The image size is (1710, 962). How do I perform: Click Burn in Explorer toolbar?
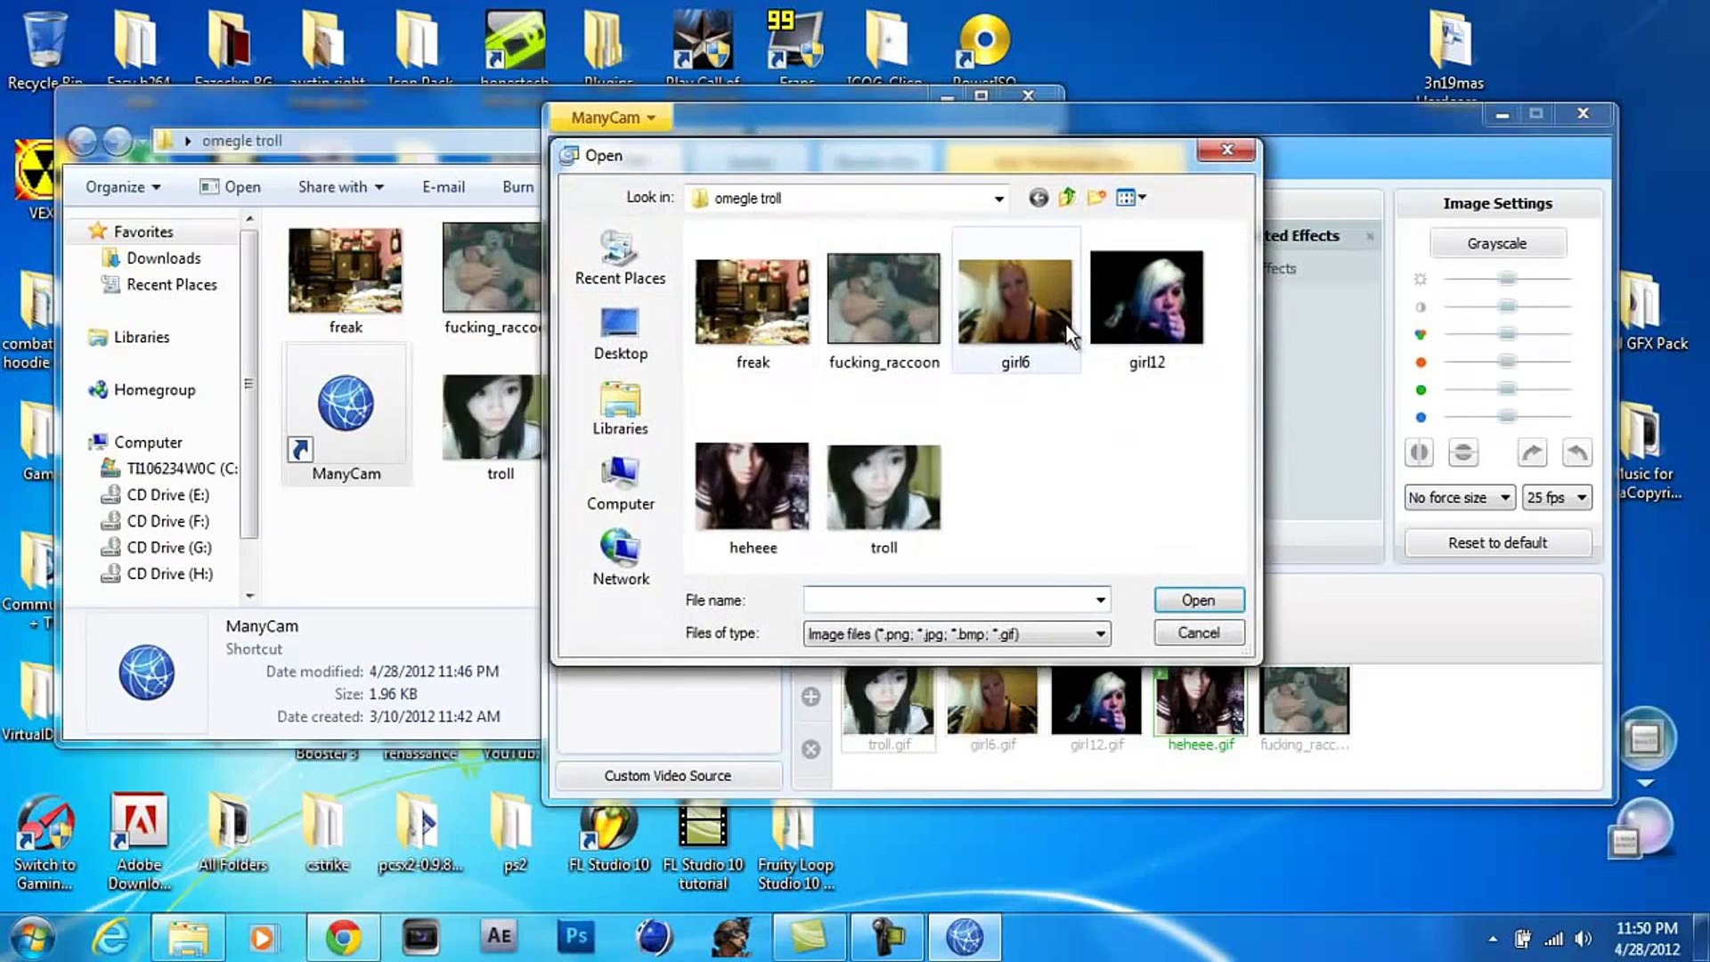(x=518, y=187)
